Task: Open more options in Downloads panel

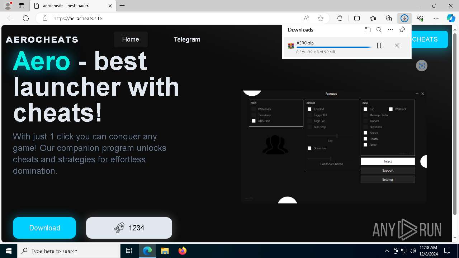Action: pyautogui.click(x=391, y=30)
